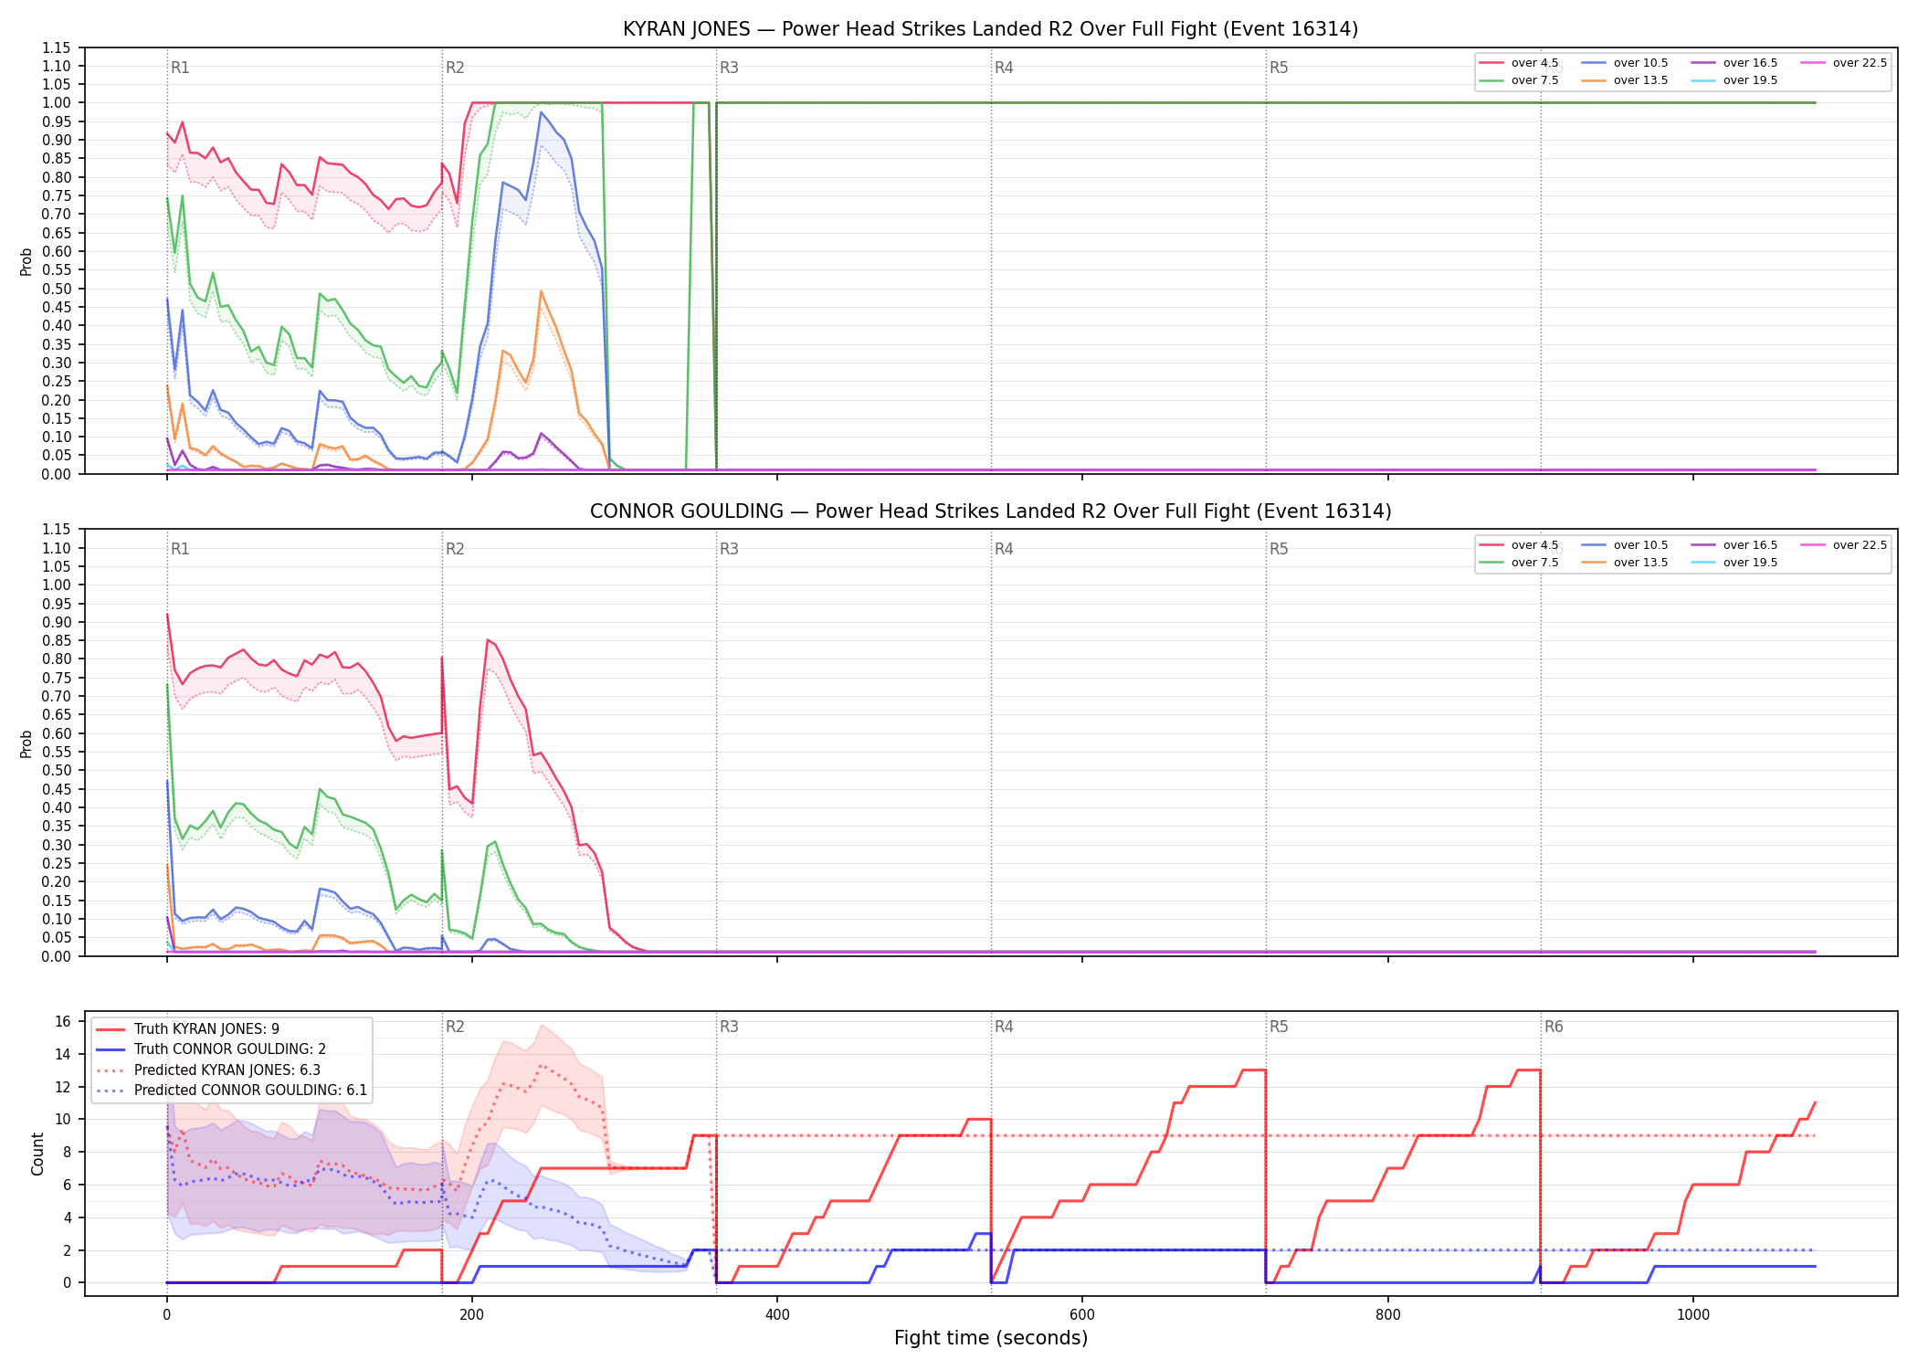Click R3 round label in KYRAN JONES chart
Viewport: 1918px width, 1370px height.
pos(729,68)
